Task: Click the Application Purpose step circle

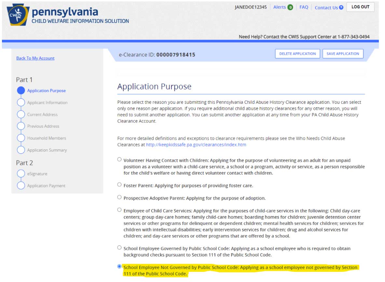Action: pos(21,91)
